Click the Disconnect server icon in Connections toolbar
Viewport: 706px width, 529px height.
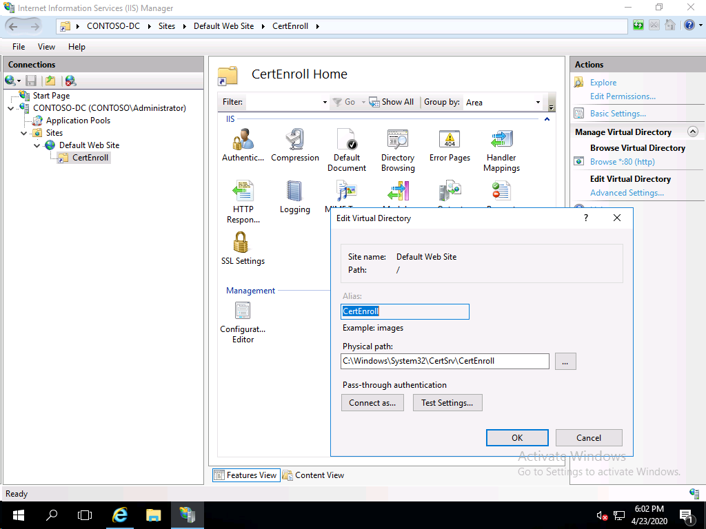(x=70, y=81)
